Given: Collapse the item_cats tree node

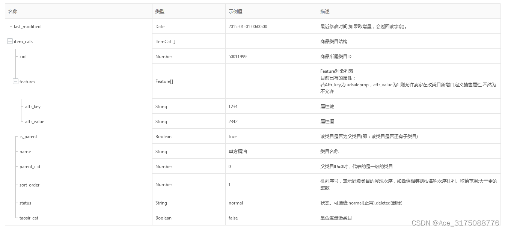Looking at the screenshot, I should [x=10, y=41].
